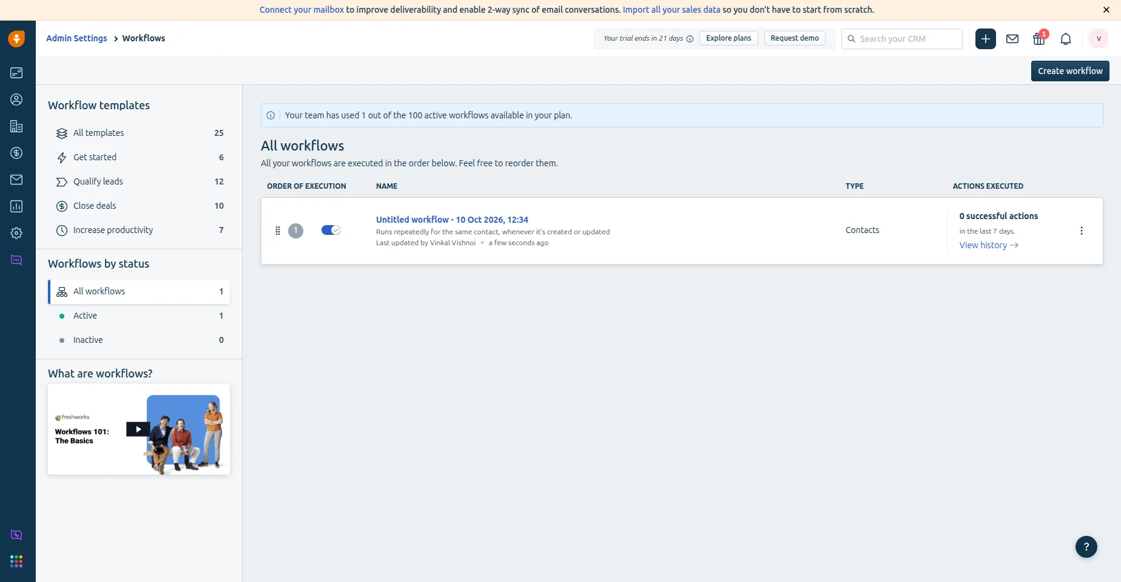Open the phone dialer icon at sidebar bottom
1121x582 pixels.
[16, 535]
